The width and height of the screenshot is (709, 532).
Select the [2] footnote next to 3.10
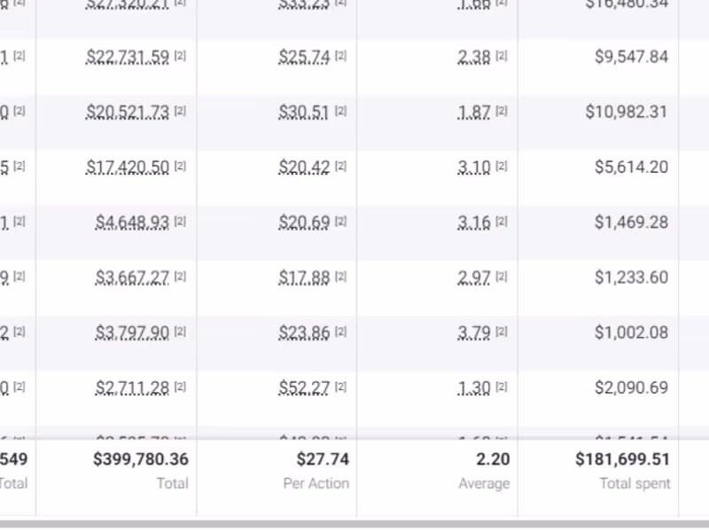[502, 166]
